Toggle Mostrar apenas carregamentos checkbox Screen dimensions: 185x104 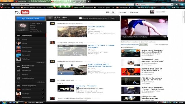point(80,18)
